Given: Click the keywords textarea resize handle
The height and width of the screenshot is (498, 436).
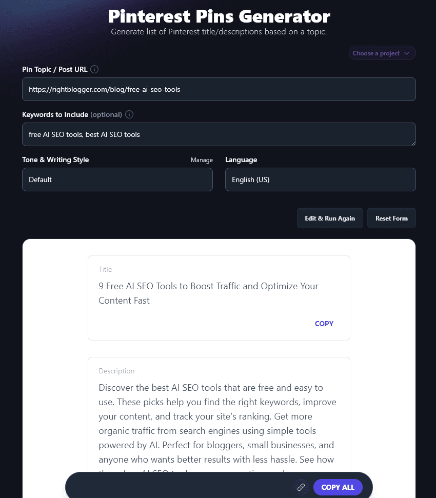Looking at the screenshot, I should tap(412, 143).
